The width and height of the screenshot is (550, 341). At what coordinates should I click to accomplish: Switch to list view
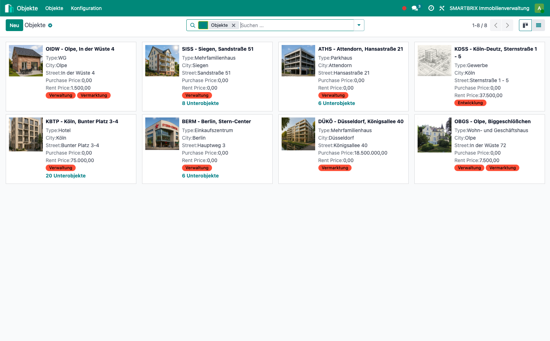coord(538,25)
